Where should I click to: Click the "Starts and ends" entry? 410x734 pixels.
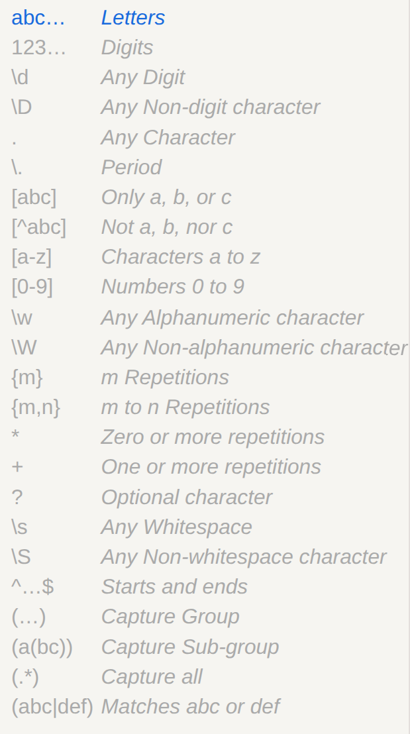pyautogui.click(x=174, y=587)
